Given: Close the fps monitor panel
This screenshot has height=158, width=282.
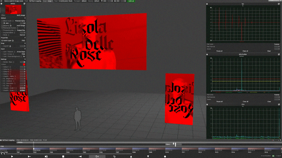Looking at the screenshot, I should (207, 4).
